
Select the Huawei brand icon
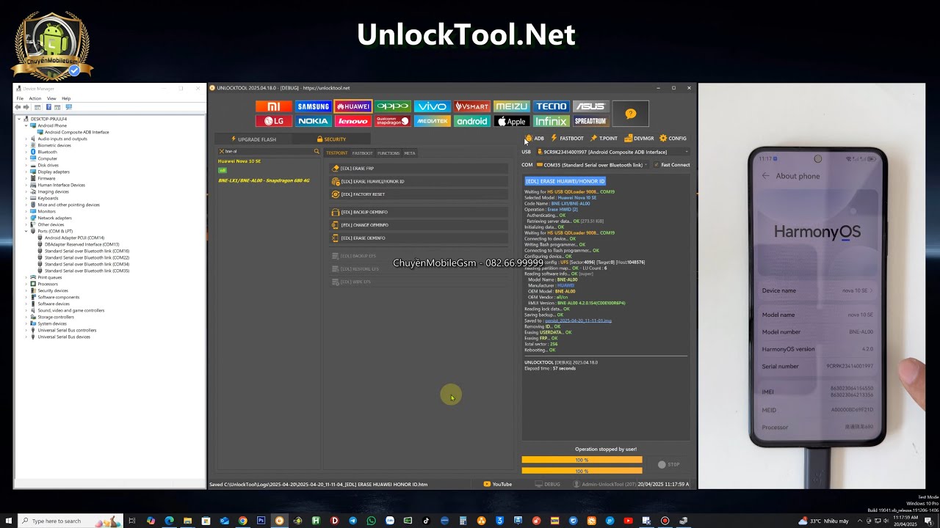tap(353, 106)
